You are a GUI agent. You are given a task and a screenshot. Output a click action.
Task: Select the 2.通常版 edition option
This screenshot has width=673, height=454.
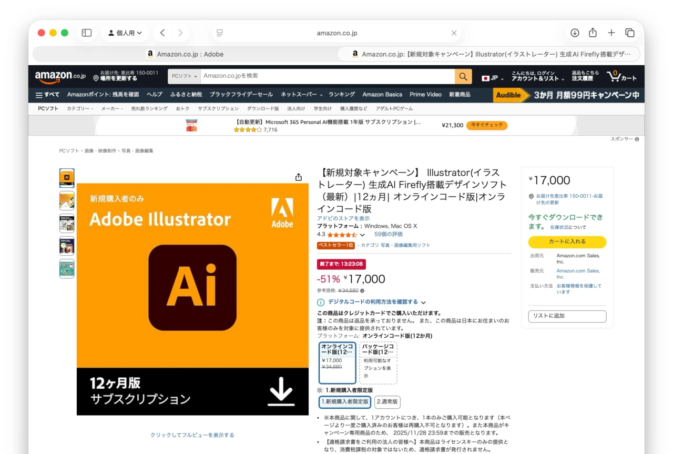click(x=387, y=402)
